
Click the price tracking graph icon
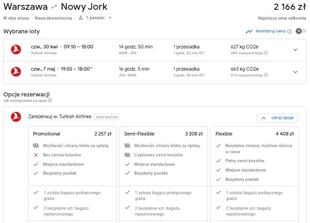click(249, 32)
